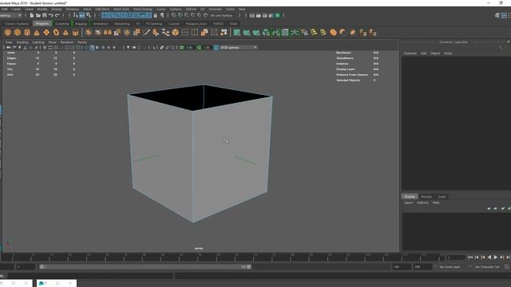
Task: Click the current frame input field
Action: click(456, 258)
